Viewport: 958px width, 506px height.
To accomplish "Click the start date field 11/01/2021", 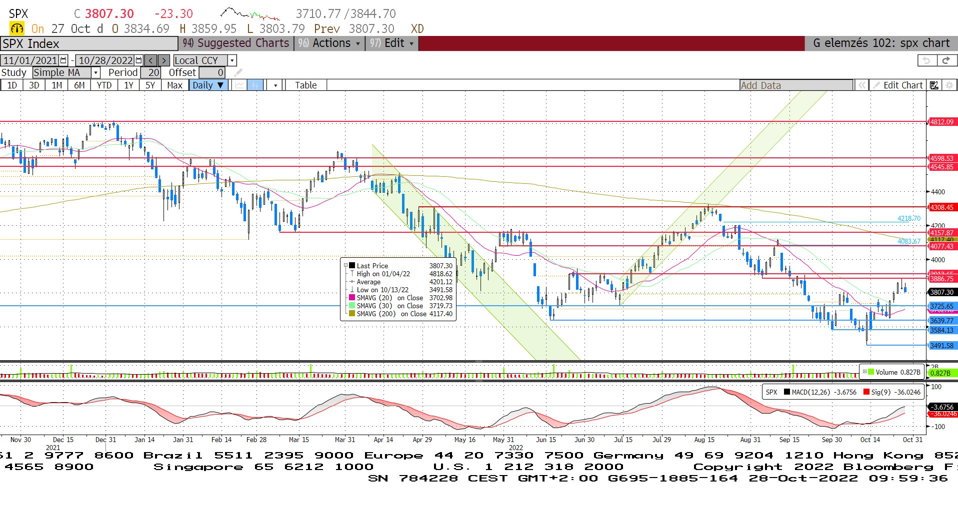I will [x=30, y=60].
